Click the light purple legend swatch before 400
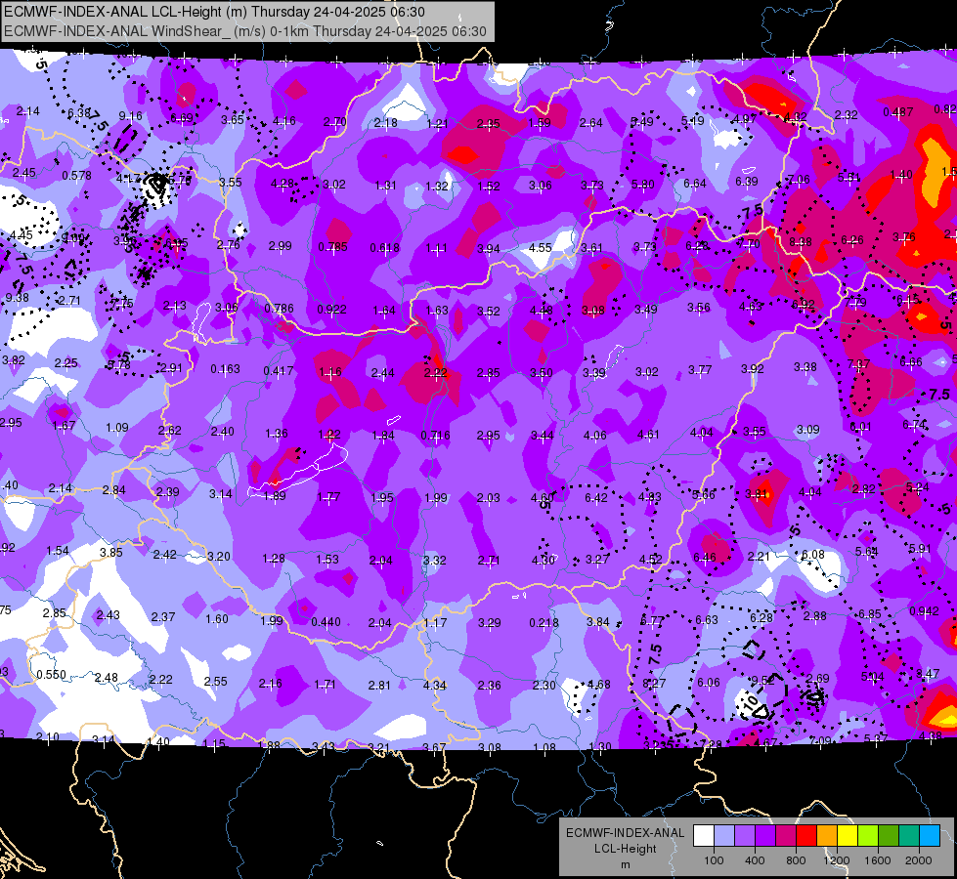Screen dimensions: 957x879 (745, 836)
